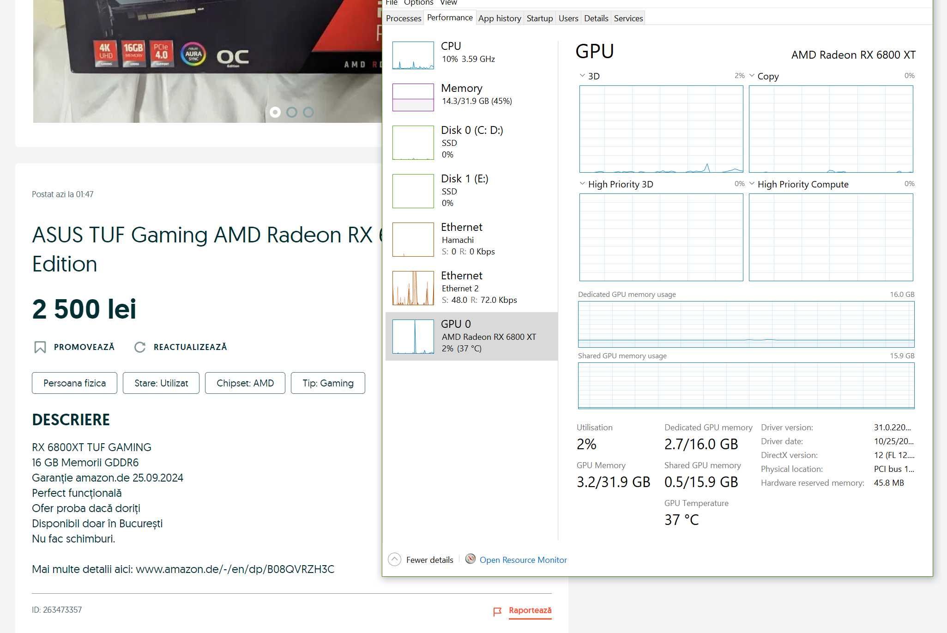The height and width of the screenshot is (633, 947).
Task: Click the Promovează bookmark icon
Action: [x=40, y=347]
